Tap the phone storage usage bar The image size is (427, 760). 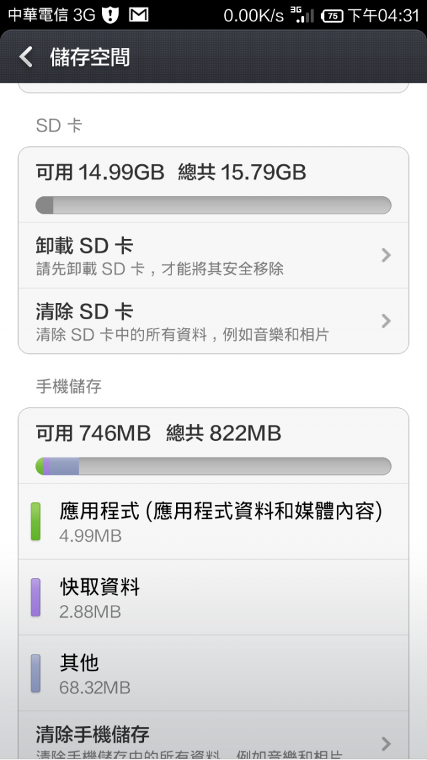click(213, 466)
